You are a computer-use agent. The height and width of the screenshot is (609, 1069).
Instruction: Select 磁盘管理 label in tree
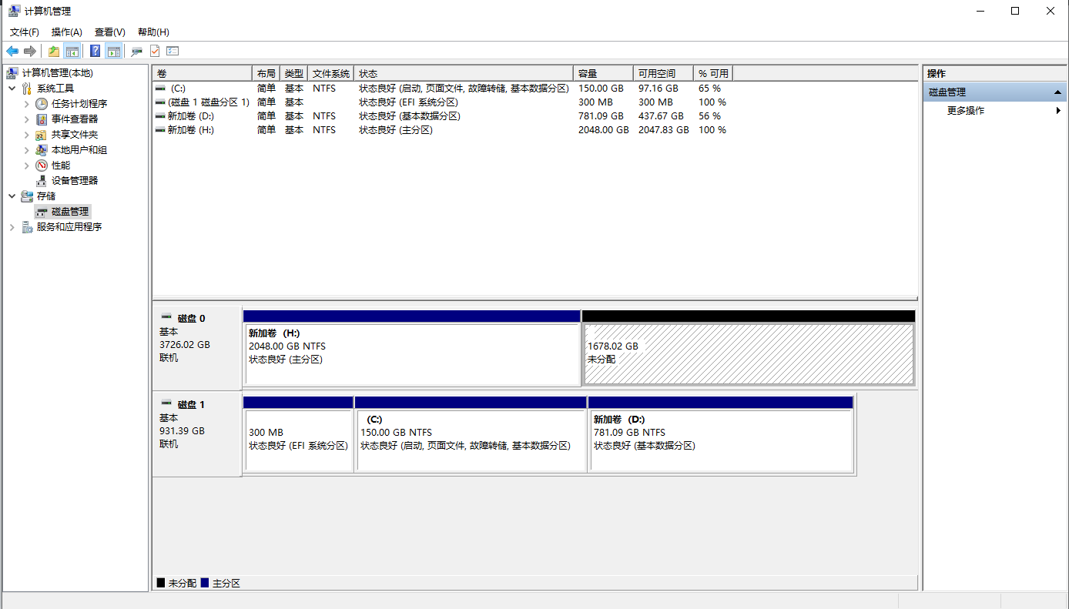pyautogui.click(x=70, y=212)
